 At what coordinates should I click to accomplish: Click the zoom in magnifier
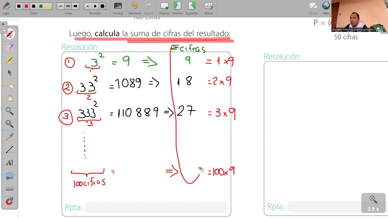pos(10,111)
